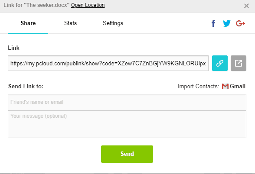Share the link on Facebook
This screenshot has height=174, width=255.
click(x=213, y=23)
